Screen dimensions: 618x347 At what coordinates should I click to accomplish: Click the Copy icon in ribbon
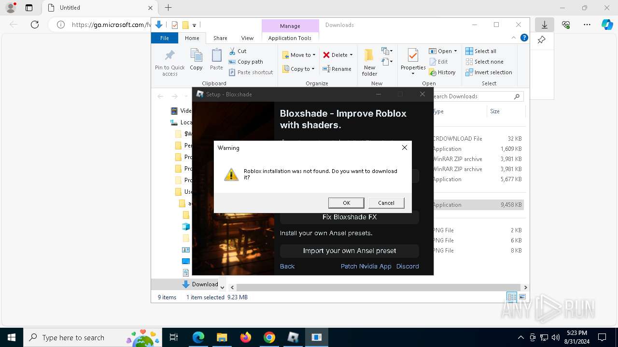click(x=196, y=60)
